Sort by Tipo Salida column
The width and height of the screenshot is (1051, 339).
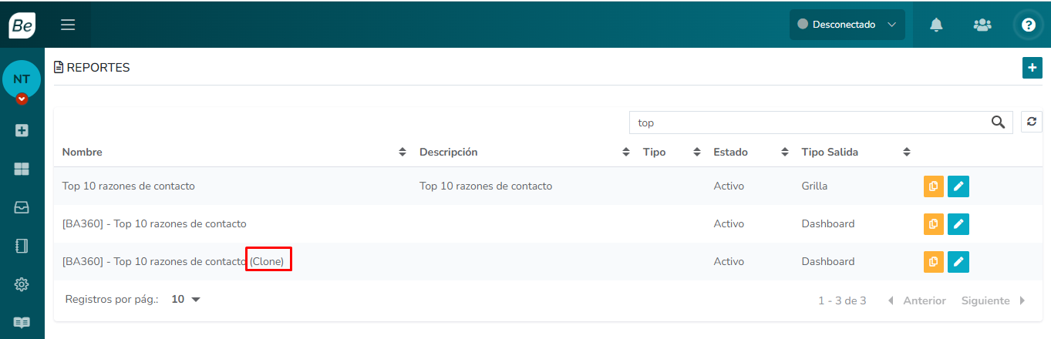[x=907, y=153]
